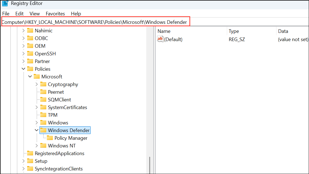Click the Registry Editor icon in title bar
This screenshot has width=309, height=174.
(5, 3)
